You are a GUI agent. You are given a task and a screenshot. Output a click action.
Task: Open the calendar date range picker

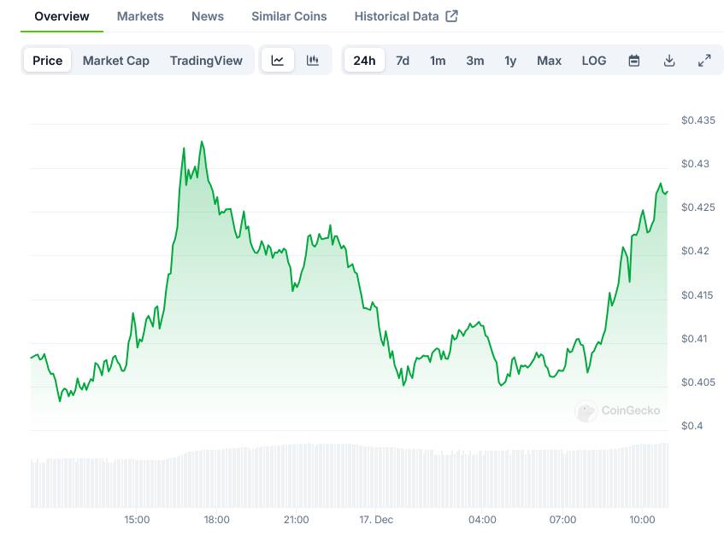[x=634, y=61]
